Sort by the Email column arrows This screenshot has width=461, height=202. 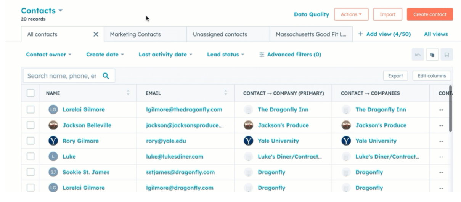point(226,93)
